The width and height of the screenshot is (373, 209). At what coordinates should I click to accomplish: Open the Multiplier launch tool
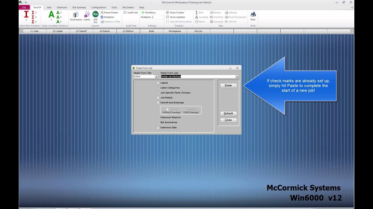point(107,17)
